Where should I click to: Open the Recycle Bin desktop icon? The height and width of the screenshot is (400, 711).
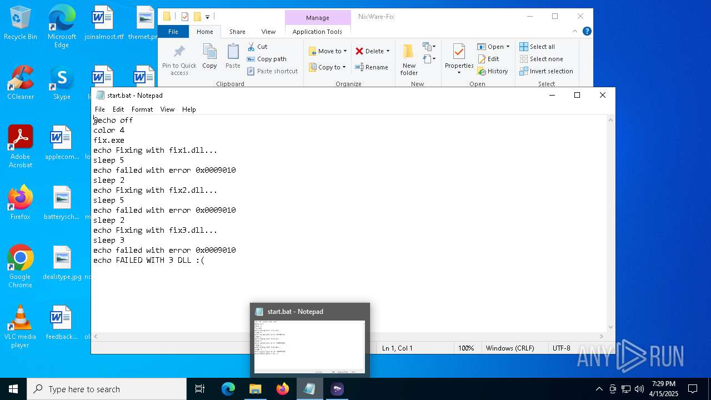tap(21, 23)
